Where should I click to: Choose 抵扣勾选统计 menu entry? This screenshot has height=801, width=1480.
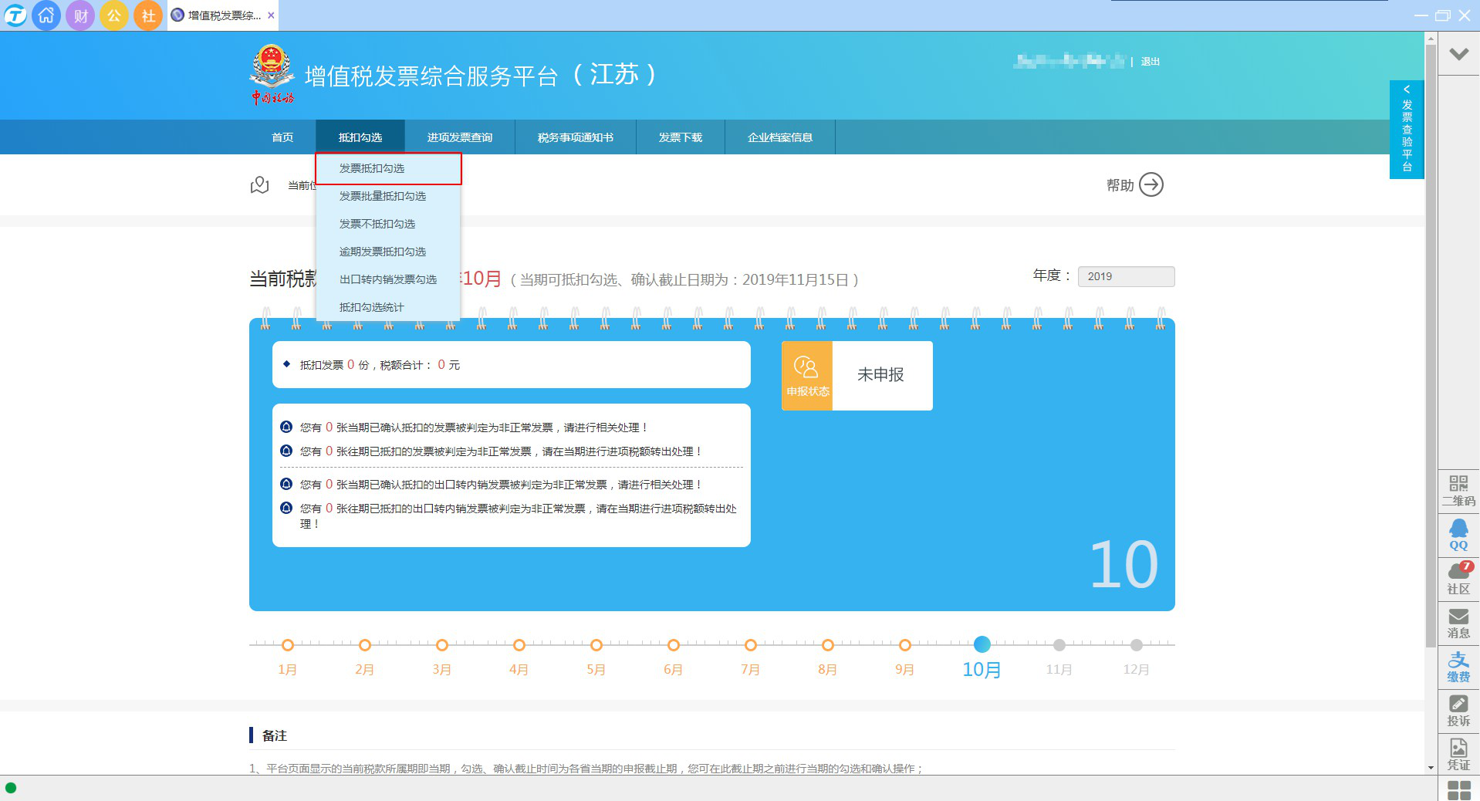[x=372, y=307]
